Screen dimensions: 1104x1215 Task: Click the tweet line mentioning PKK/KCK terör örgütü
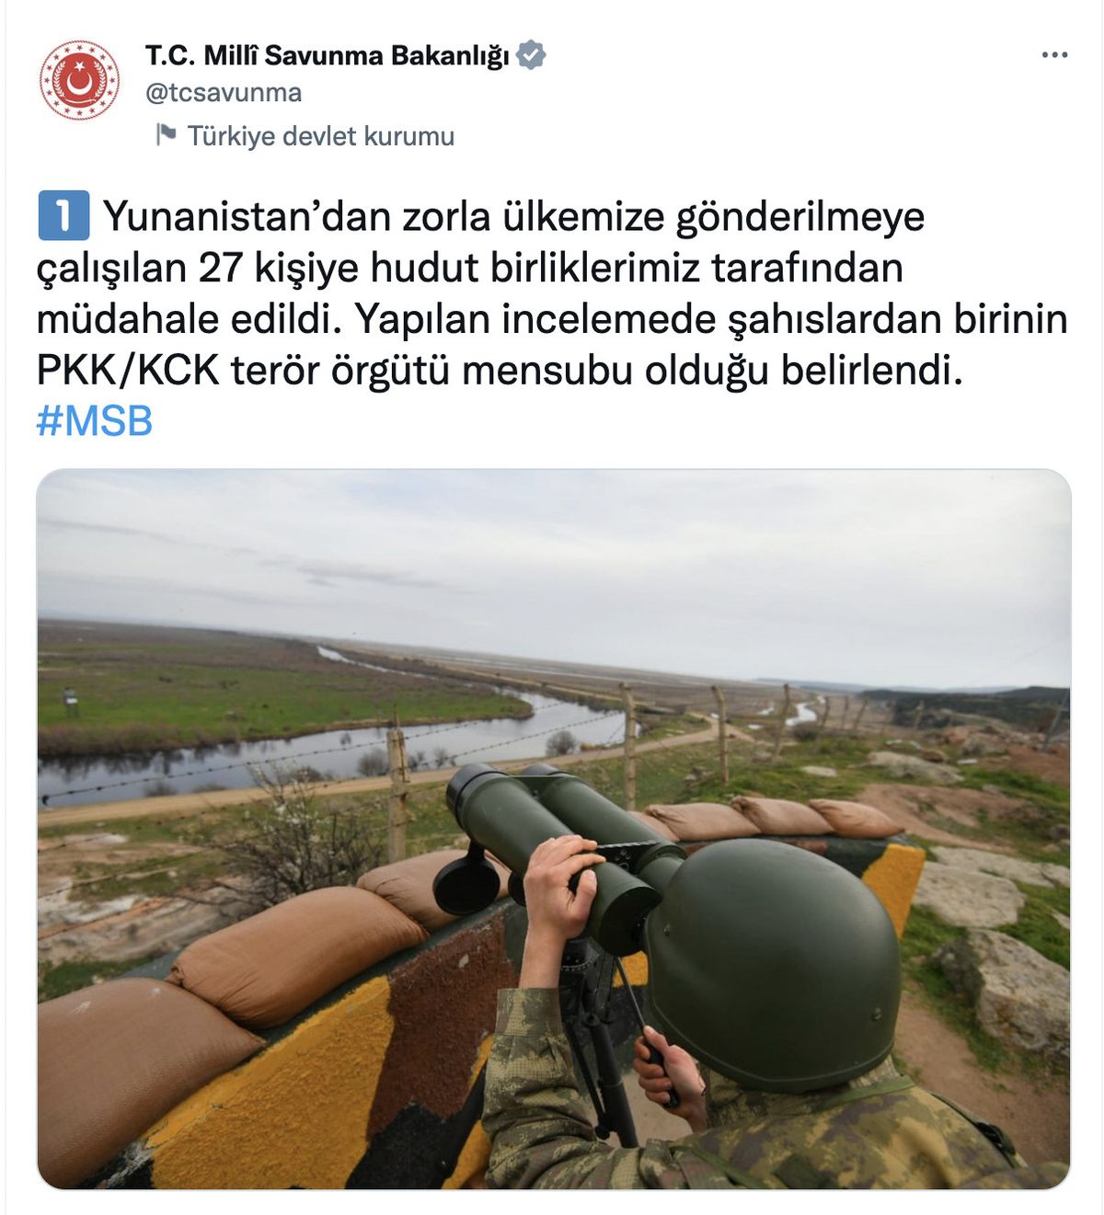pyautogui.click(x=500, y=371)
